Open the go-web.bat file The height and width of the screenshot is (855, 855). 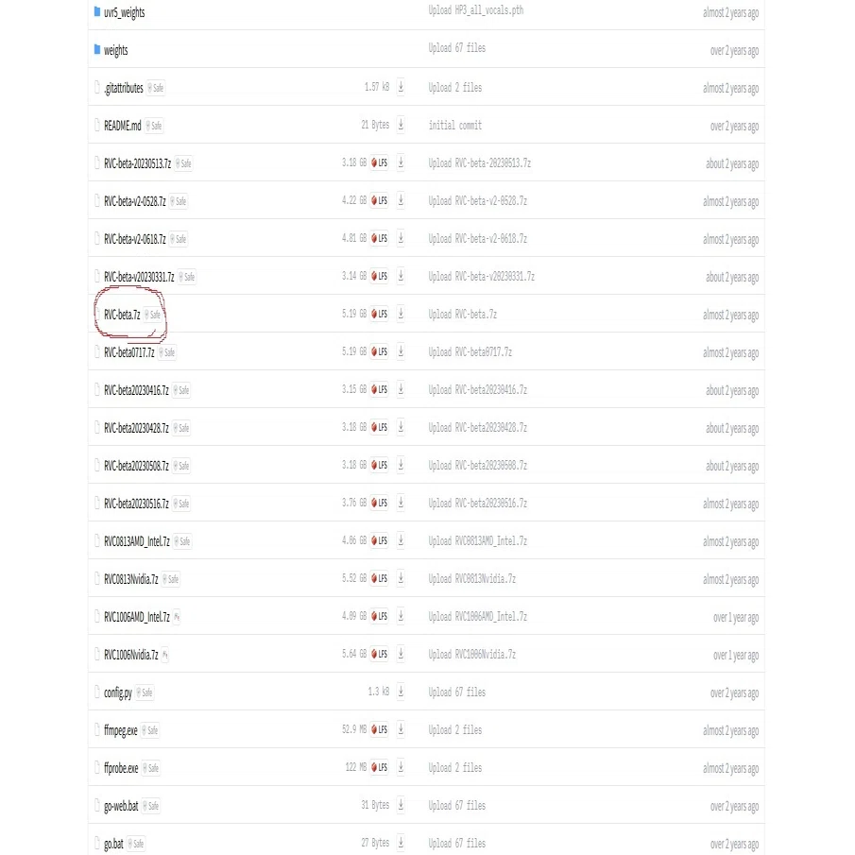tap(121, 806)
